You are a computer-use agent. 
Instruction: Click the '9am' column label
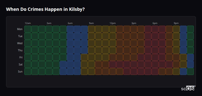(x=91, y=23)
